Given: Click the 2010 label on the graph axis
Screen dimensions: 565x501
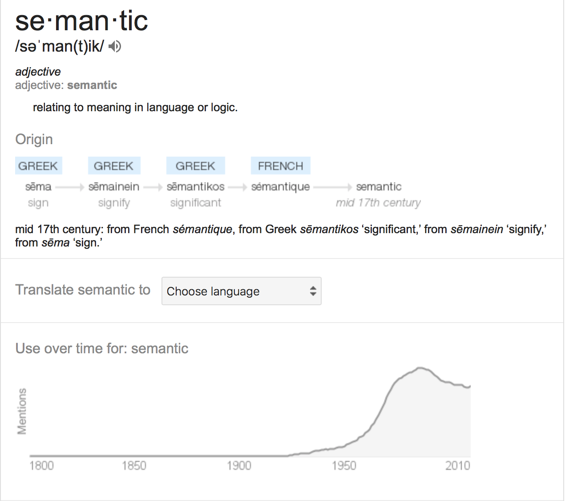Looking at the screenshot, I should (458, 466).
